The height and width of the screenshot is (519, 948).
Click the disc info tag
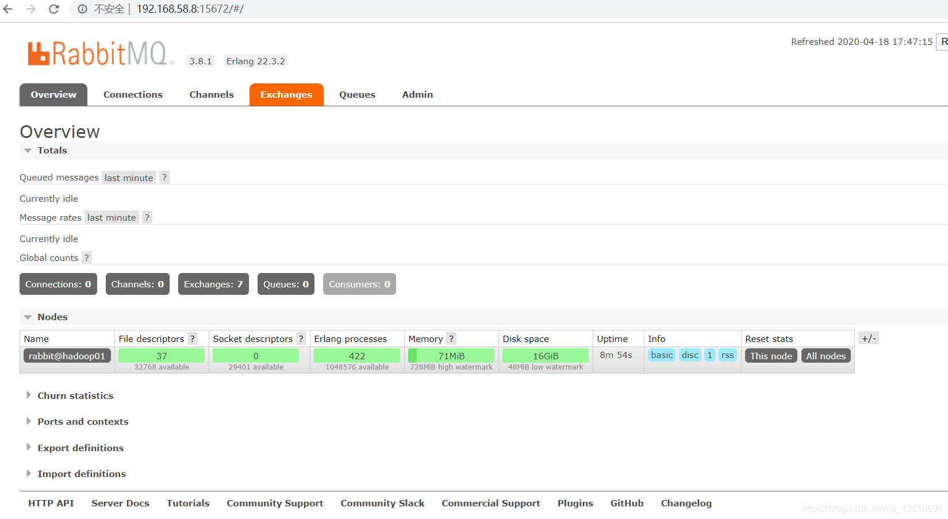click(690, 355)
